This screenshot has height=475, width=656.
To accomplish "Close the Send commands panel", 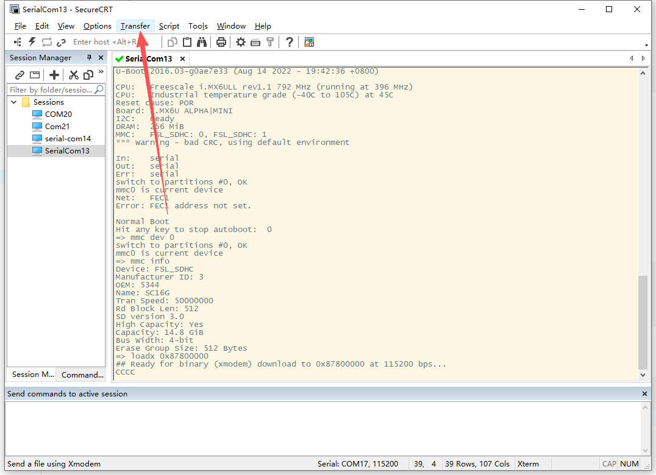I will click(645, 394).
